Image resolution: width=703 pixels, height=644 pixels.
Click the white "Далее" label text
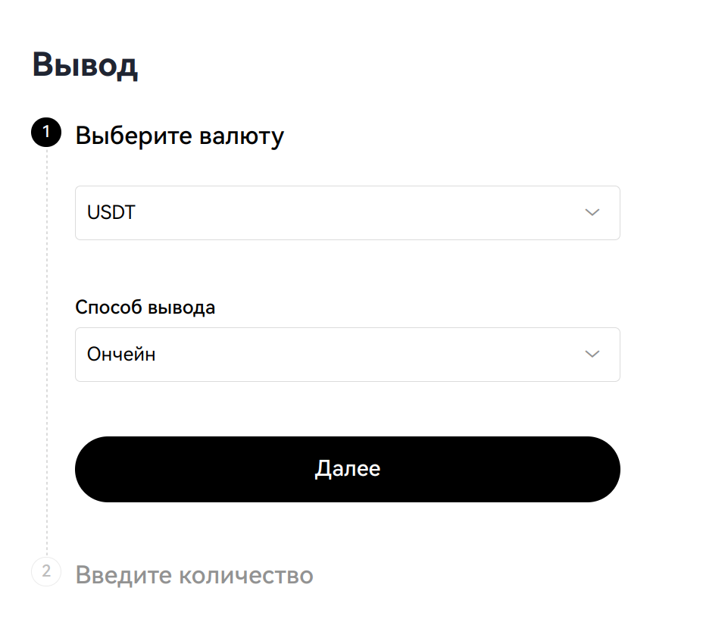click(347, 469)
